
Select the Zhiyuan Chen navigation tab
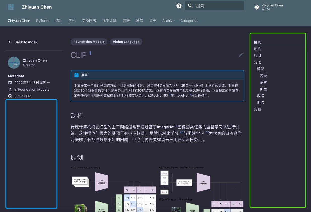[19, 21]
